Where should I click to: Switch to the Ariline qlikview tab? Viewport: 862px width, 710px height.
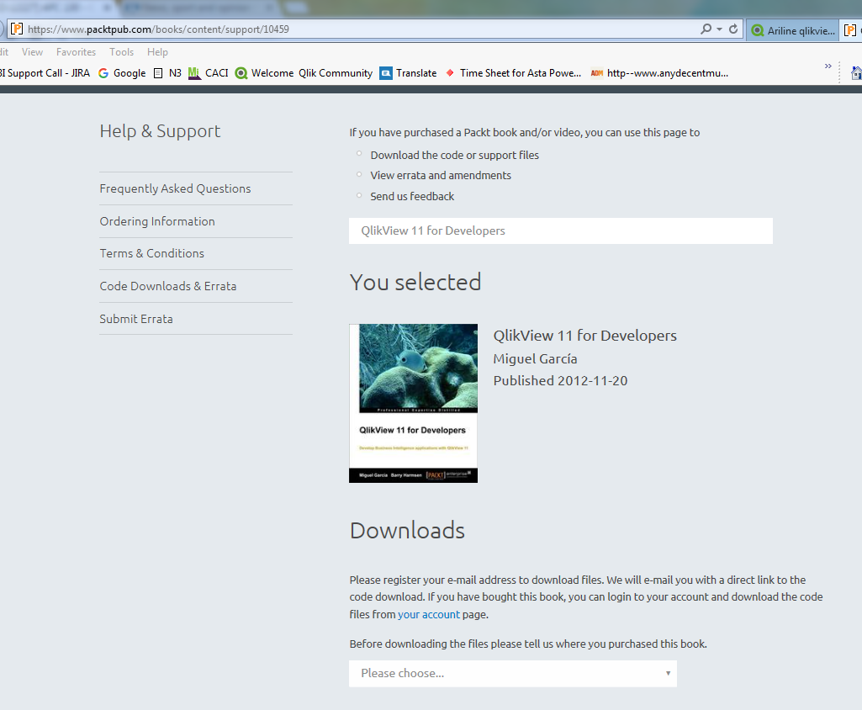coord(792,31)
